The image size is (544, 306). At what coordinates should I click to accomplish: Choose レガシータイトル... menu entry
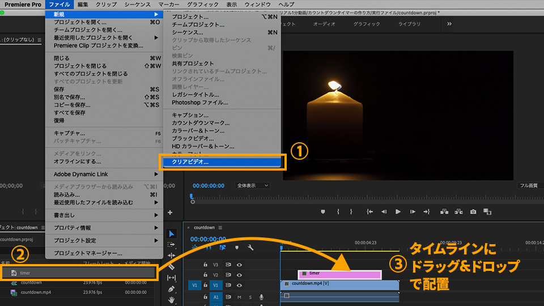click(222, 95)
